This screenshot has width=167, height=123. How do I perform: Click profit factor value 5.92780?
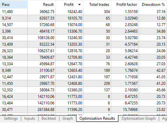pos(131,38)
